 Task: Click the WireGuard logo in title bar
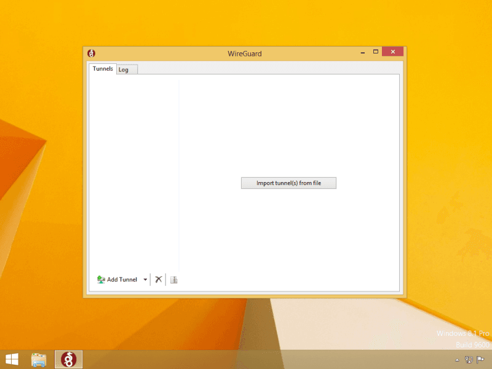[x=92, y=54]
